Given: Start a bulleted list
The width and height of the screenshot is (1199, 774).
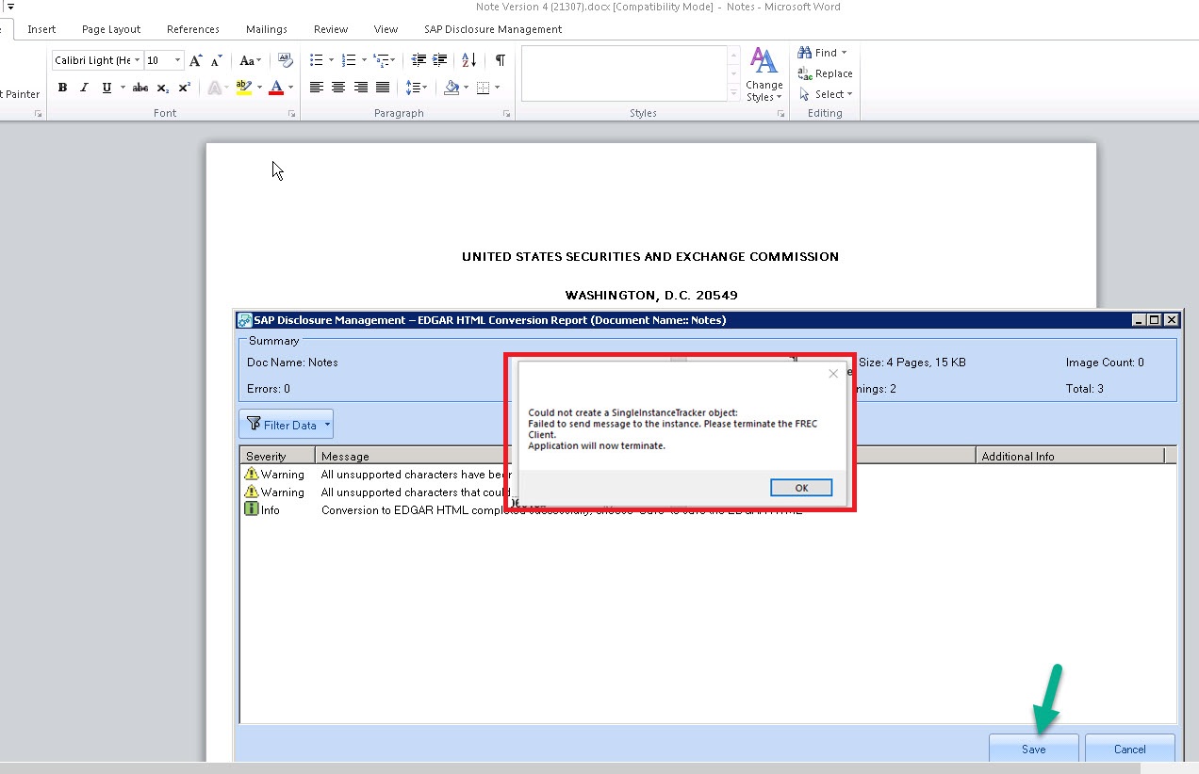Looking at the screenshot, I should [317, 60].
